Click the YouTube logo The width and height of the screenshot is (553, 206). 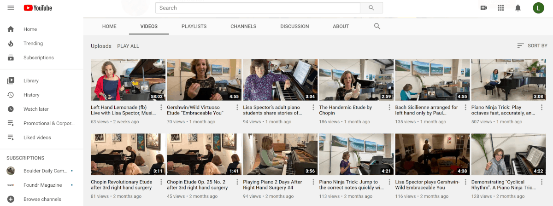coord(38,8)
